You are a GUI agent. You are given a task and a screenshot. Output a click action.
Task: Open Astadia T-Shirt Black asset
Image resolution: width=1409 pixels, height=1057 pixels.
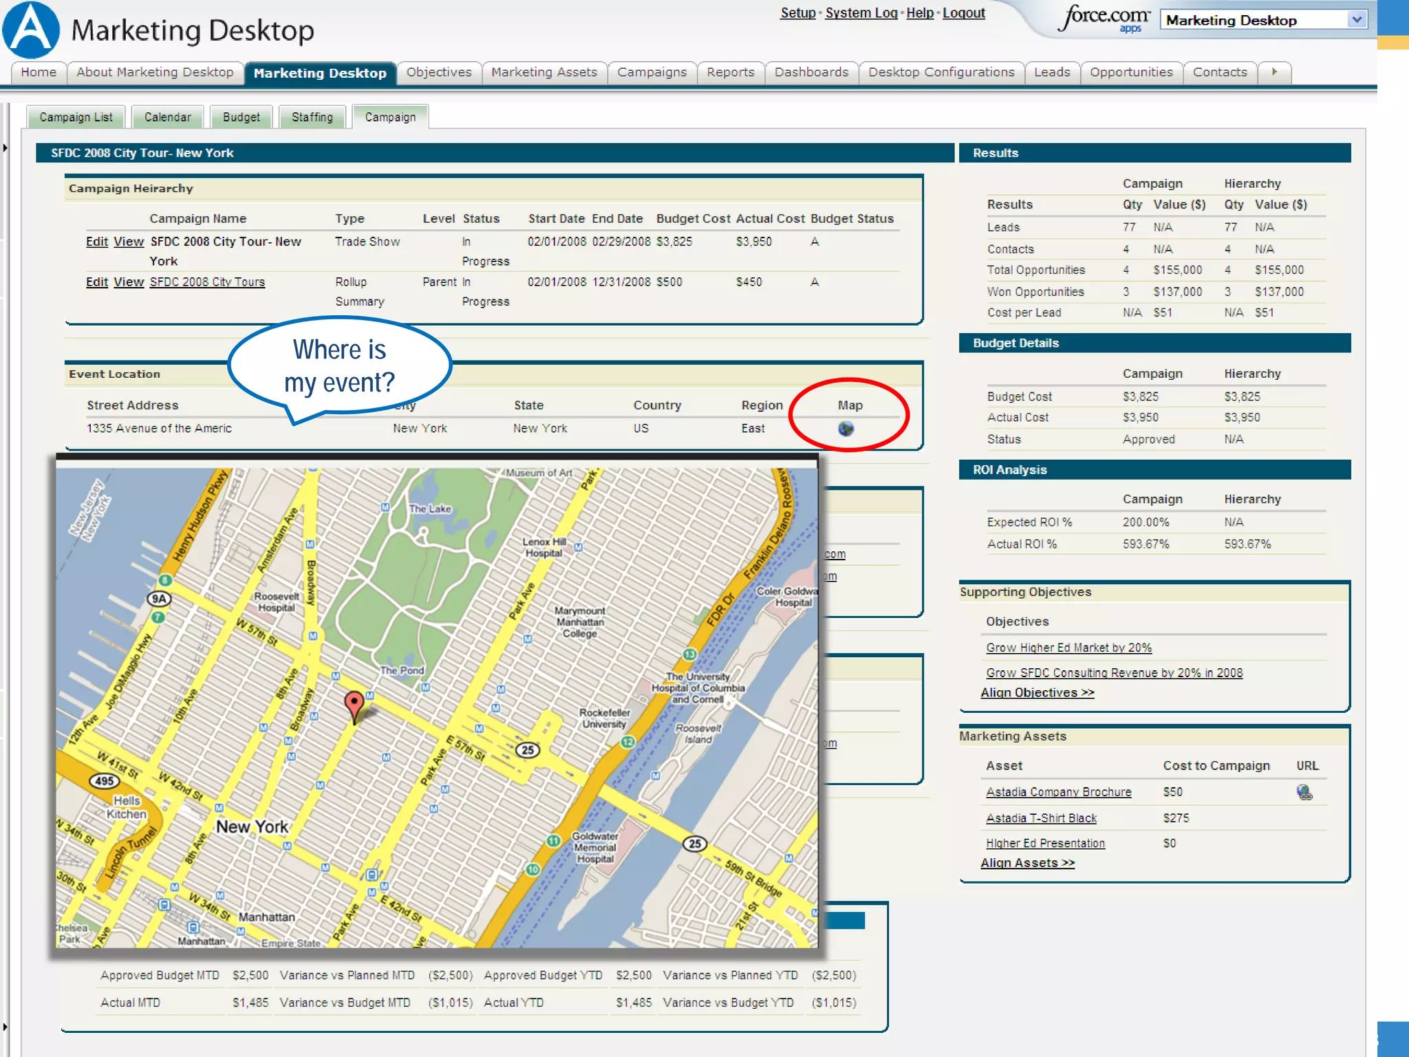click(1041, 818)
